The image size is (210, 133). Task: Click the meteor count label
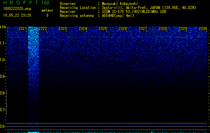tap(47, 10)
